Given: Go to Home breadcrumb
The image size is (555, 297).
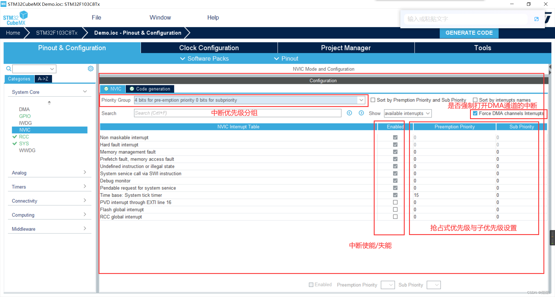Looking at the screenshot, I should pos(13,33).
